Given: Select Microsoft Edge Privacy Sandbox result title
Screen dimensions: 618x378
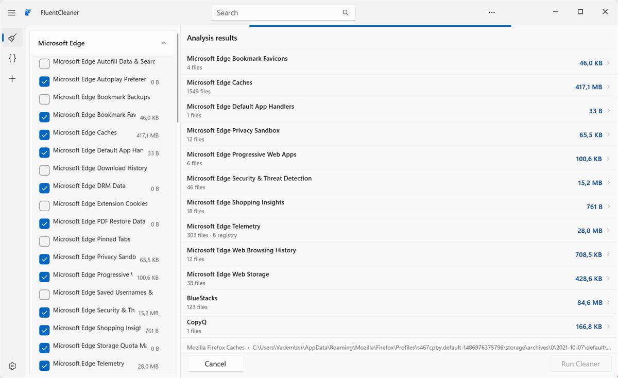Looking at the screenshot, I should point(233,130).
